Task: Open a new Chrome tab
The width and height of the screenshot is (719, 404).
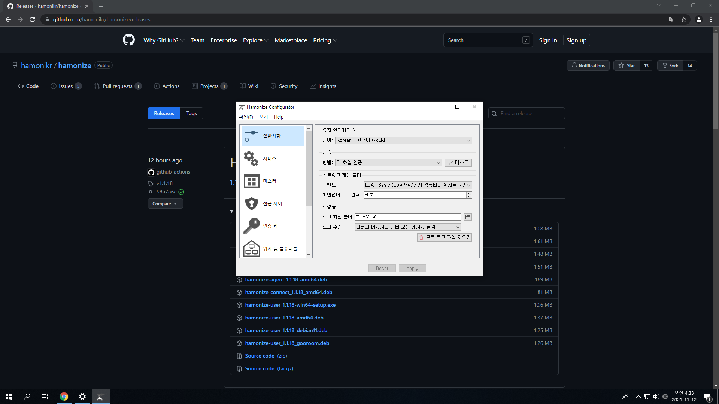Action: (x=101, y=6)
